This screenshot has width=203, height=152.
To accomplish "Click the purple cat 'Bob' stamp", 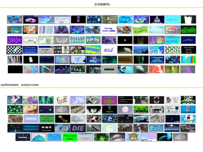I will (x=30, y=100).
